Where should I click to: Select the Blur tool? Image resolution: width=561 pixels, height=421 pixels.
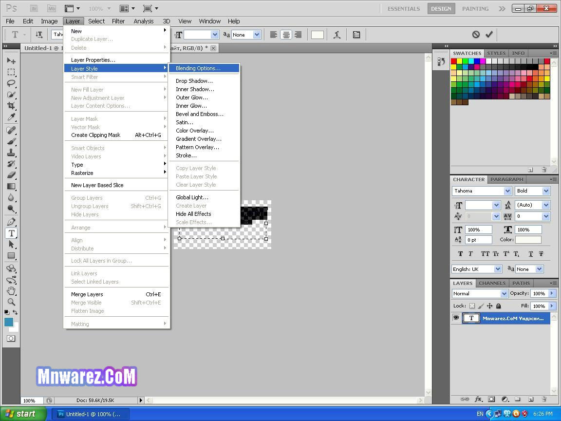coord(11,197)
